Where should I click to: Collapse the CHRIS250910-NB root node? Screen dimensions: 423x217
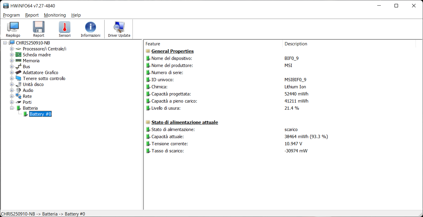coord(5,43)
